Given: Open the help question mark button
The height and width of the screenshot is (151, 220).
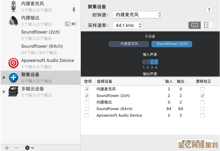Looking at the screenshot, I should point(209,10).
